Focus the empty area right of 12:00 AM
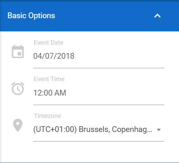 click(115, 93)
